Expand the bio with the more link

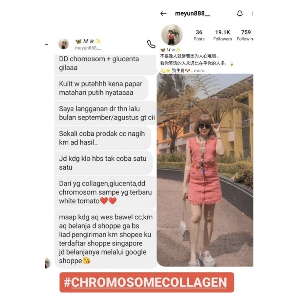tap(199, 71)
